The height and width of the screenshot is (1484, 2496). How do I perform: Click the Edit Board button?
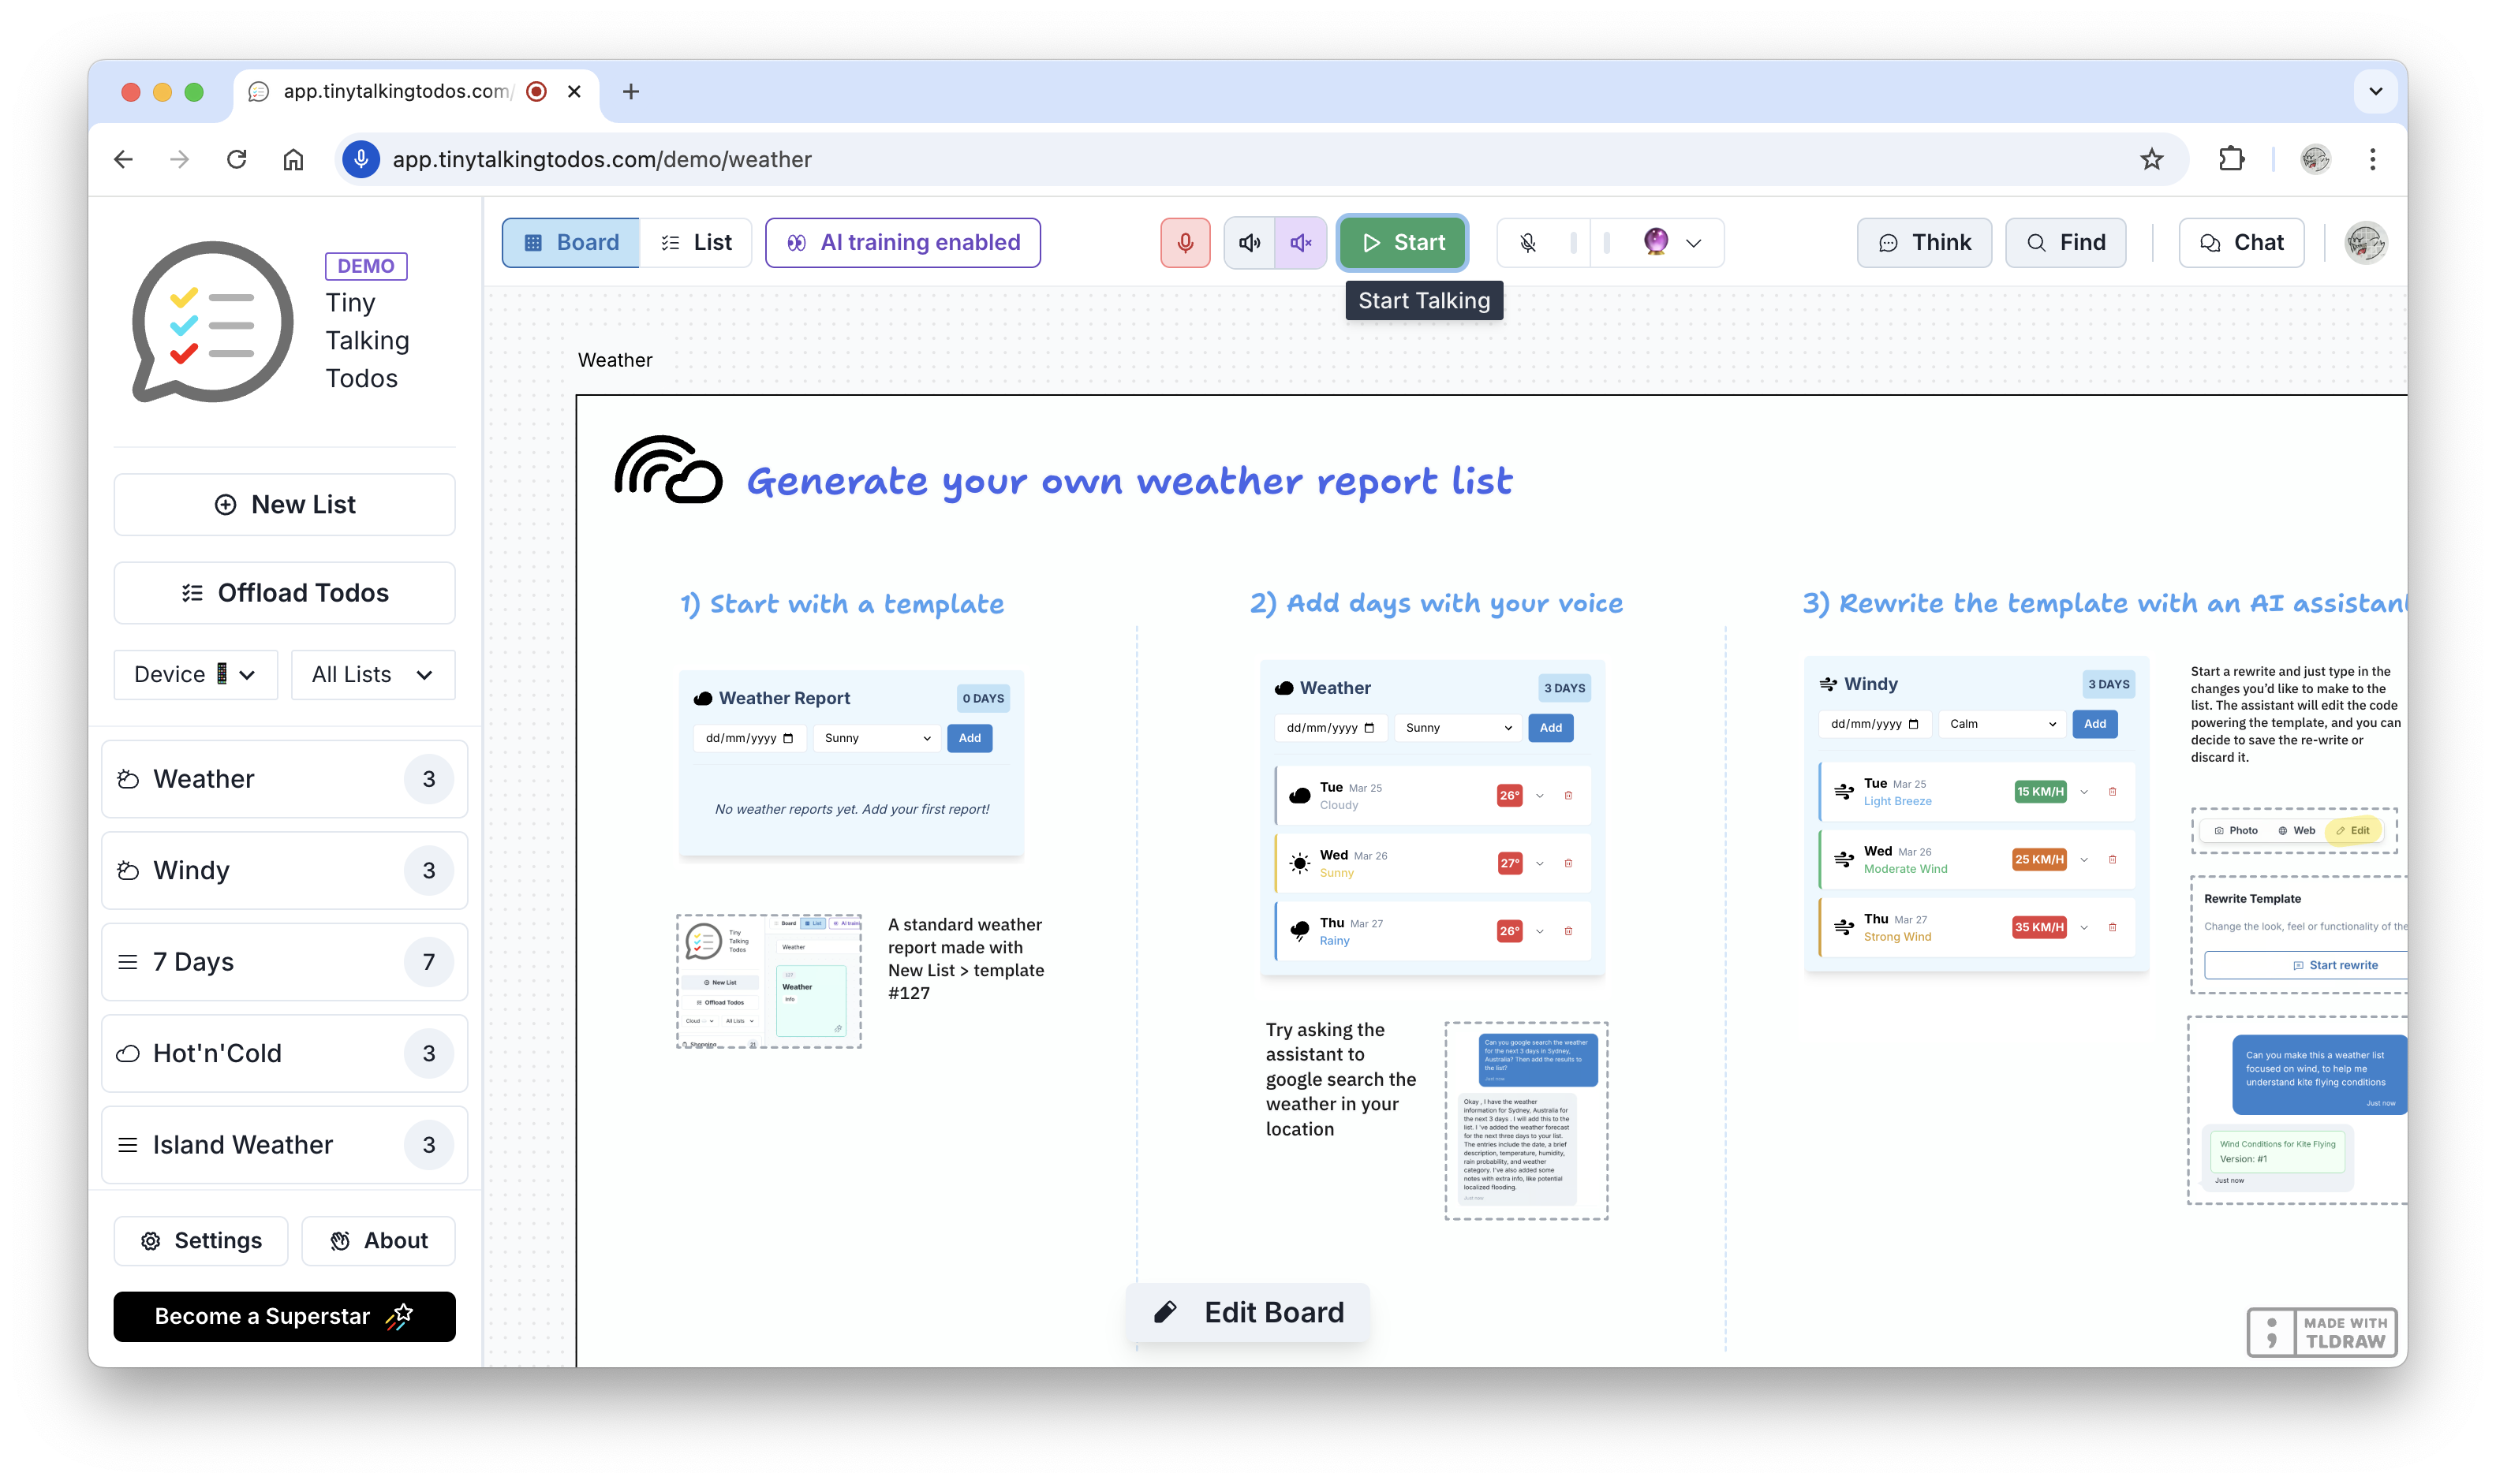click(1247, 1312)
